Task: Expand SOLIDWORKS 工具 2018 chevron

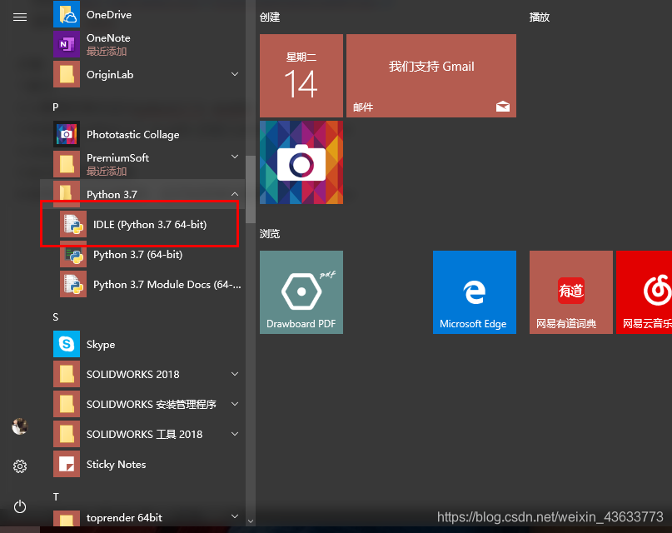Action: (x=235, y=434)
